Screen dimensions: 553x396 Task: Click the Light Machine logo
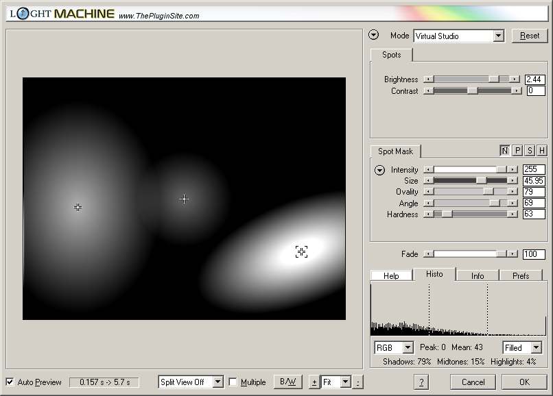click(62, 14)
